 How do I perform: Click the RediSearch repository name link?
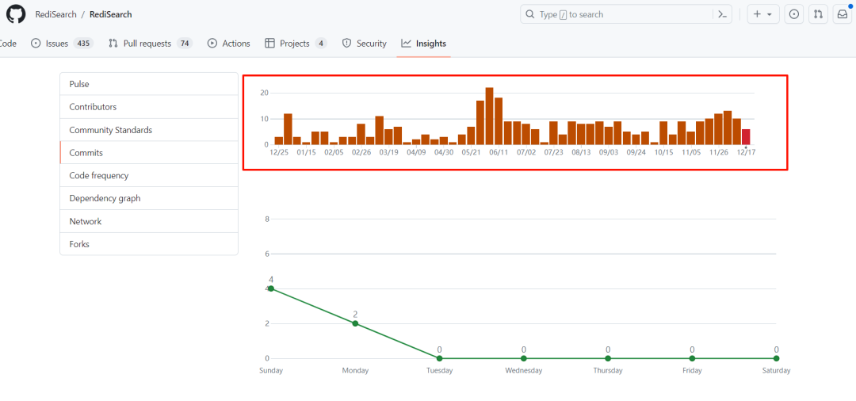pyautogui.click(x=111, y=14)
